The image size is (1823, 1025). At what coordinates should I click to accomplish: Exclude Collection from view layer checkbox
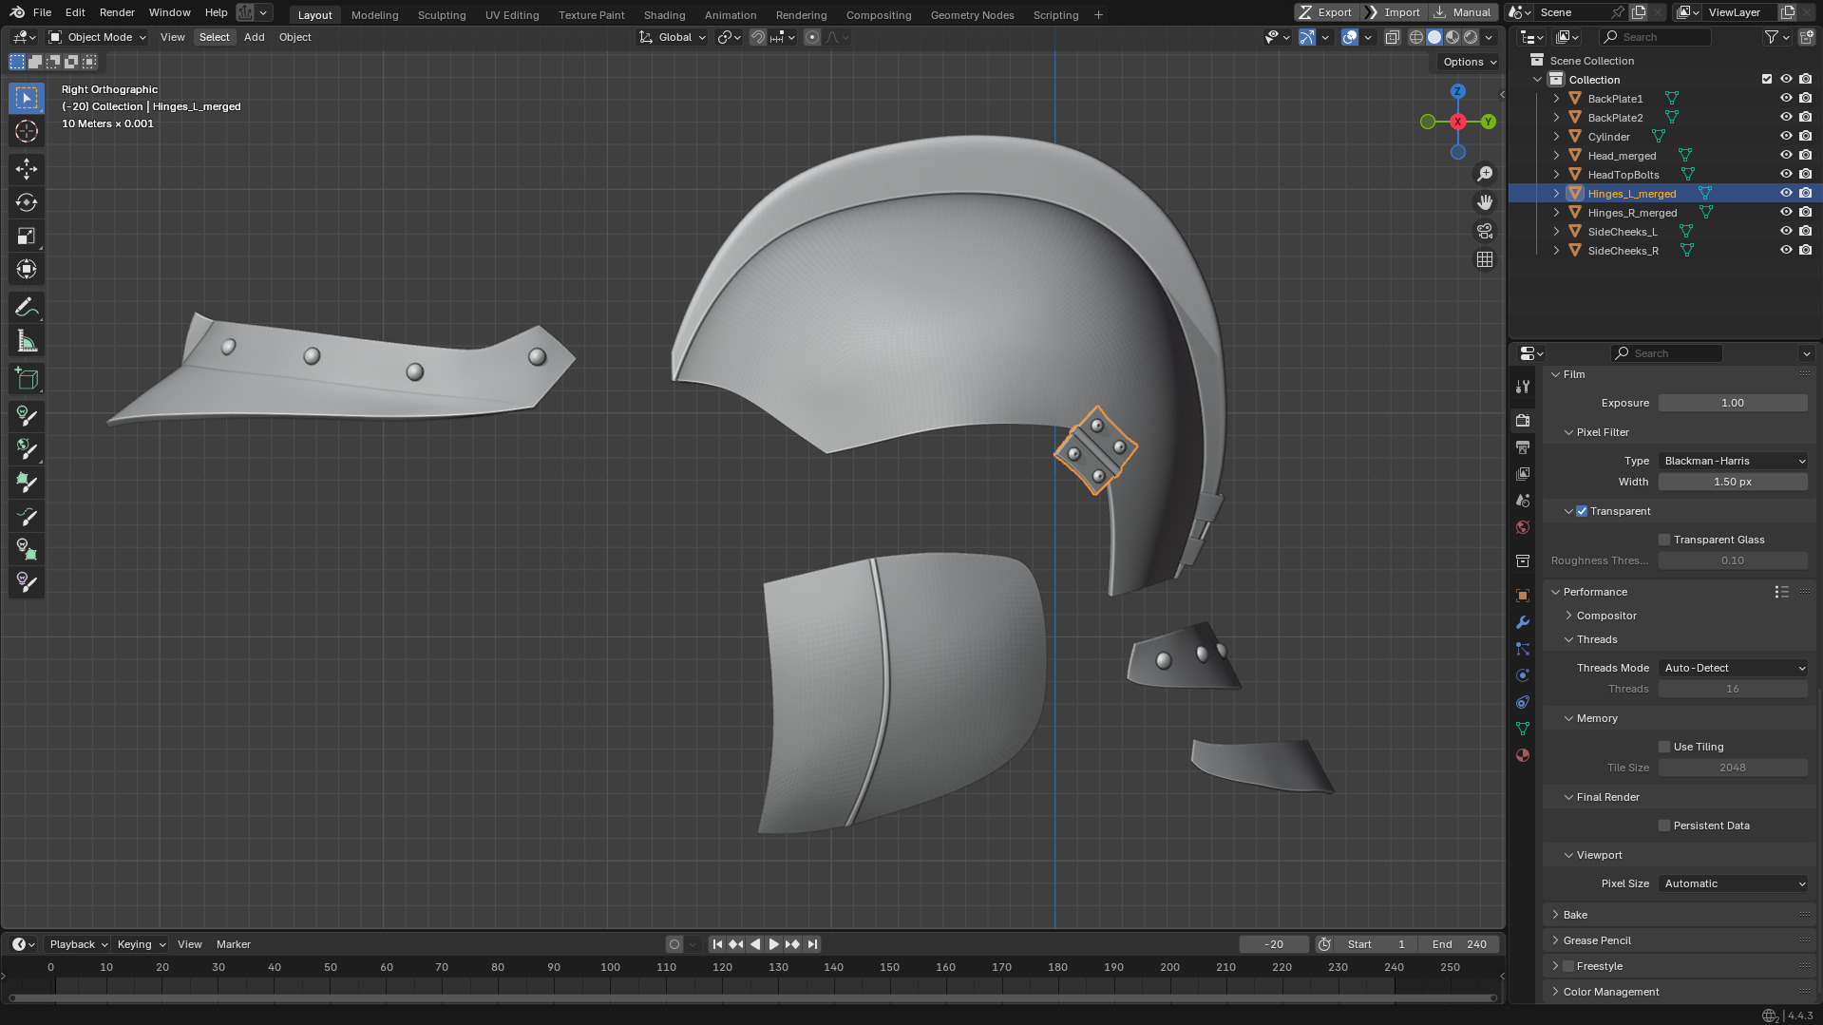pyautogui.click(x=1767, y=80)
